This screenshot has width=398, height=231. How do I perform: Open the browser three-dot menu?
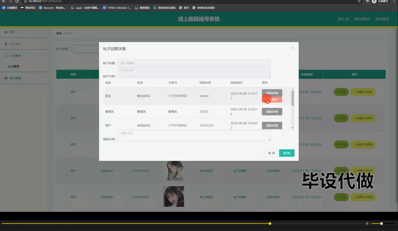tap(394, 1)
